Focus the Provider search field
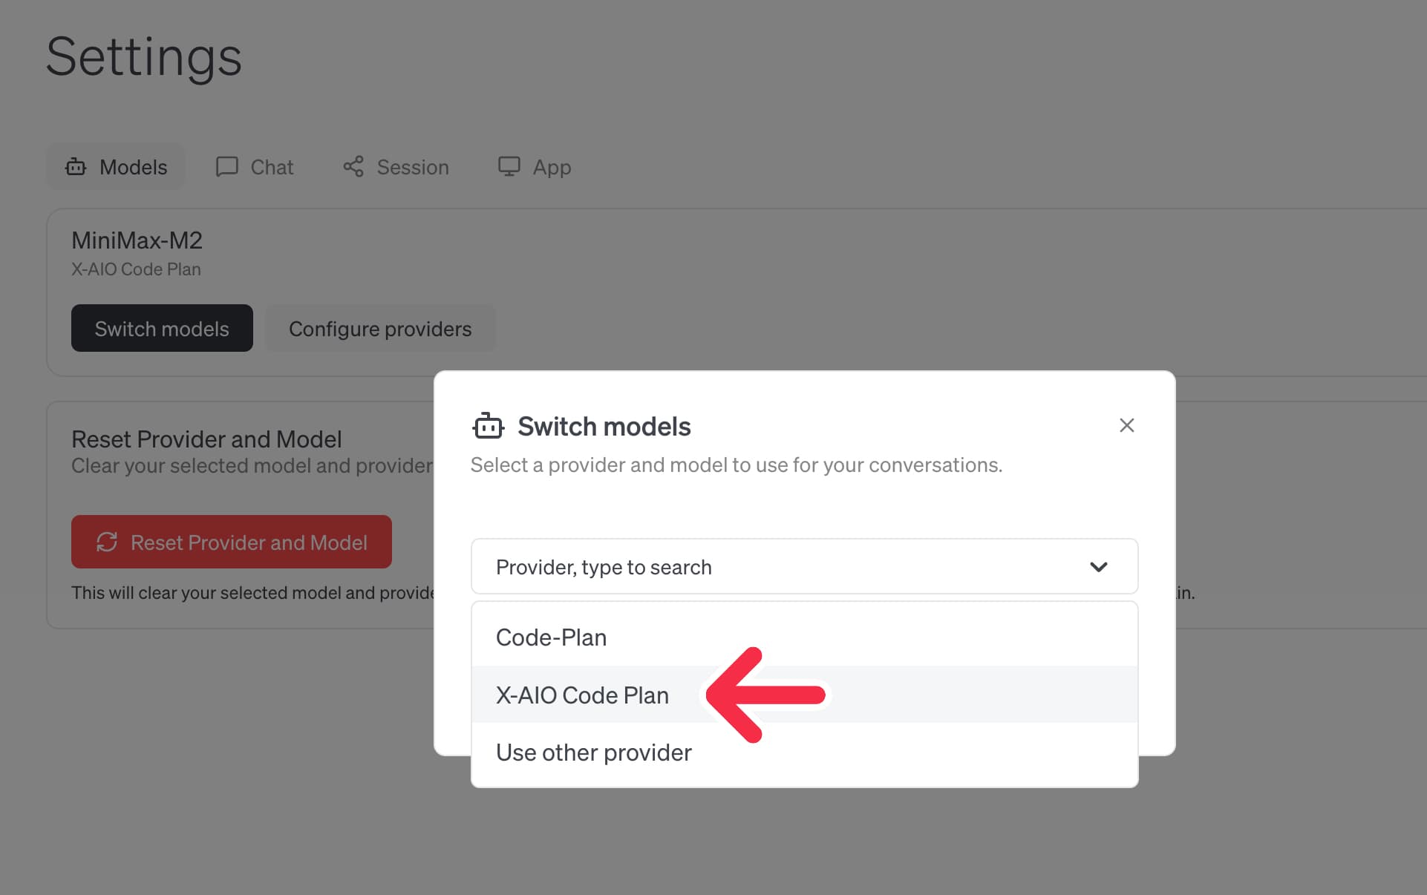The width and height of the screenshot is (1427, 895). click(x=772, y=567)
